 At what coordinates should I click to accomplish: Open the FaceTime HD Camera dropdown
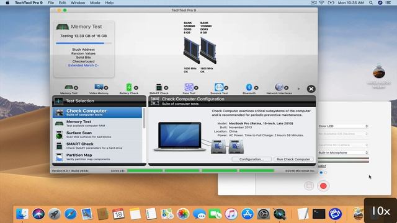point(343,145)
